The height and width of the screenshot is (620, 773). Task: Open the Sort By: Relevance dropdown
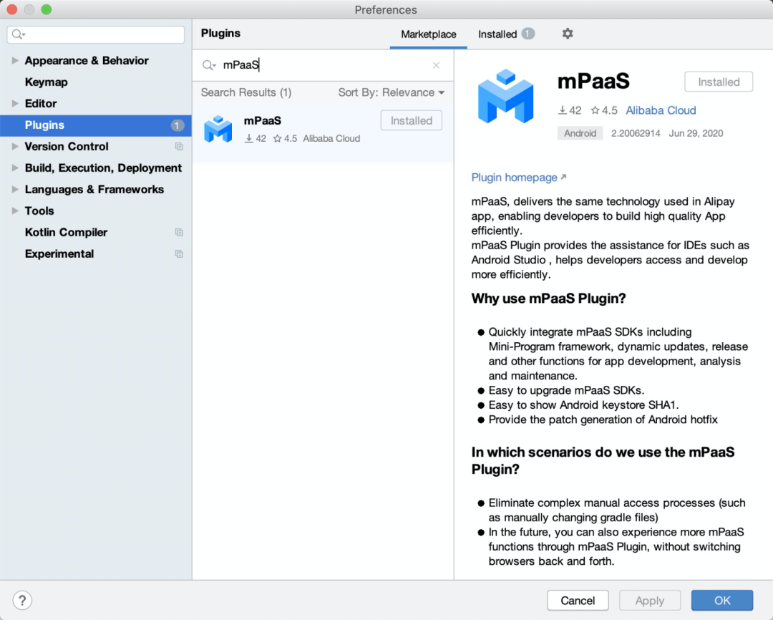[391, 93]
